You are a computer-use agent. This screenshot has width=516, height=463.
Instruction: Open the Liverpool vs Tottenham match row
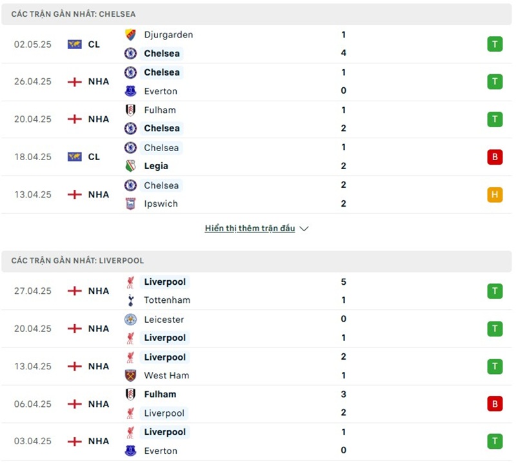click(258, 291)
